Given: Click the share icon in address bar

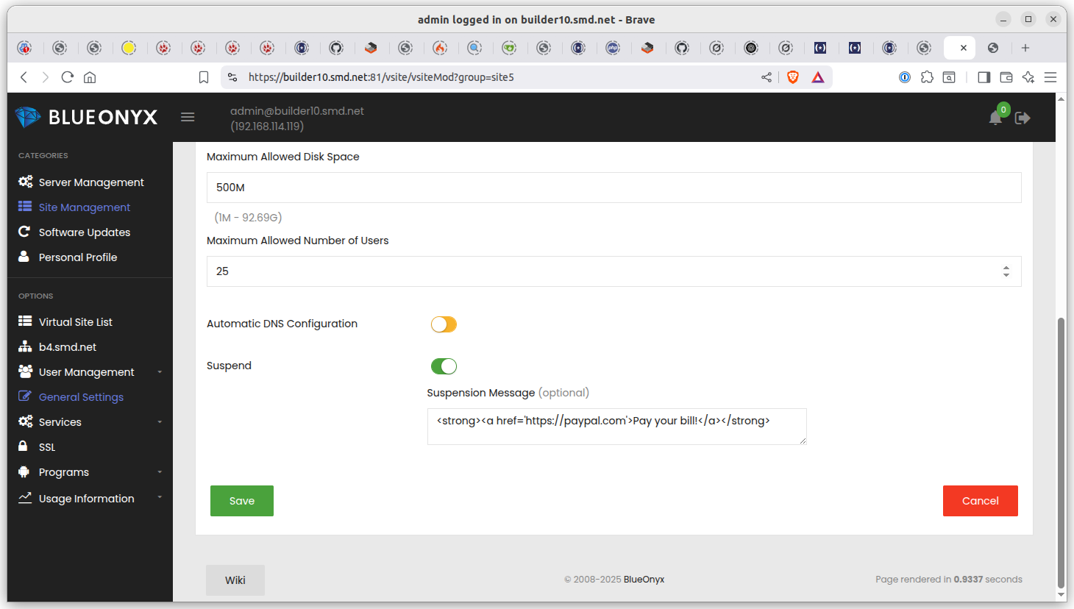Looking at the screenshot, I should tap(767, 77).
